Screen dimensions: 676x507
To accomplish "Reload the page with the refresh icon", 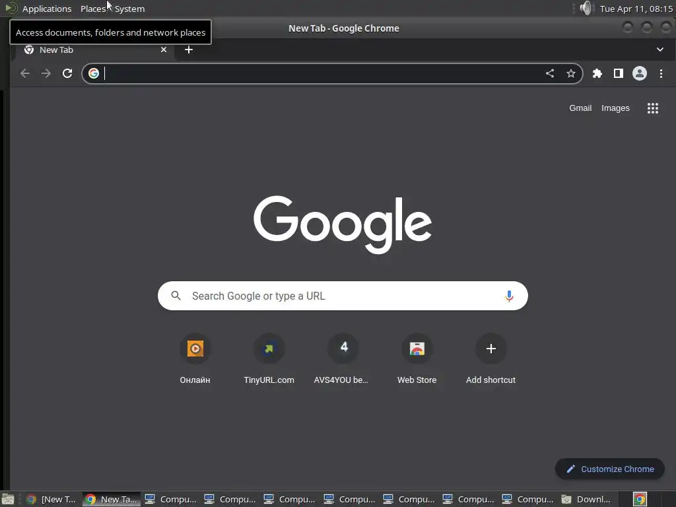I will pyautogui.click(x=67, y=73).
